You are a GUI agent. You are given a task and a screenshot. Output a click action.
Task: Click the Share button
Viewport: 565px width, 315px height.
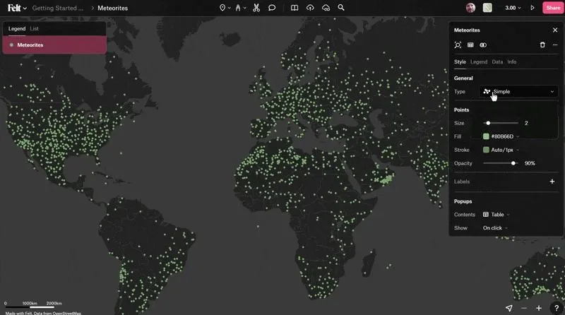click(553, 8)
